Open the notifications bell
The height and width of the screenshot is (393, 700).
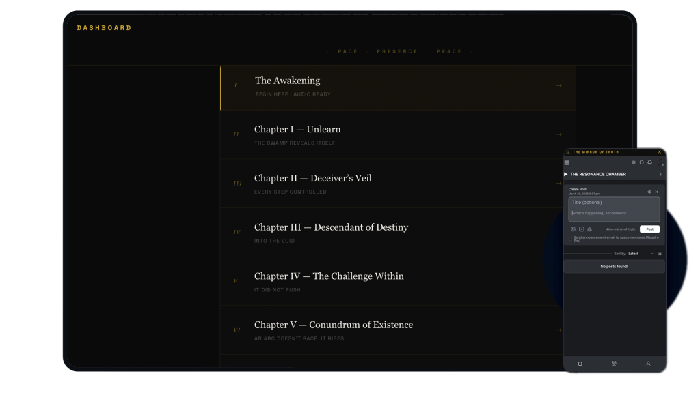click(649, 162)
